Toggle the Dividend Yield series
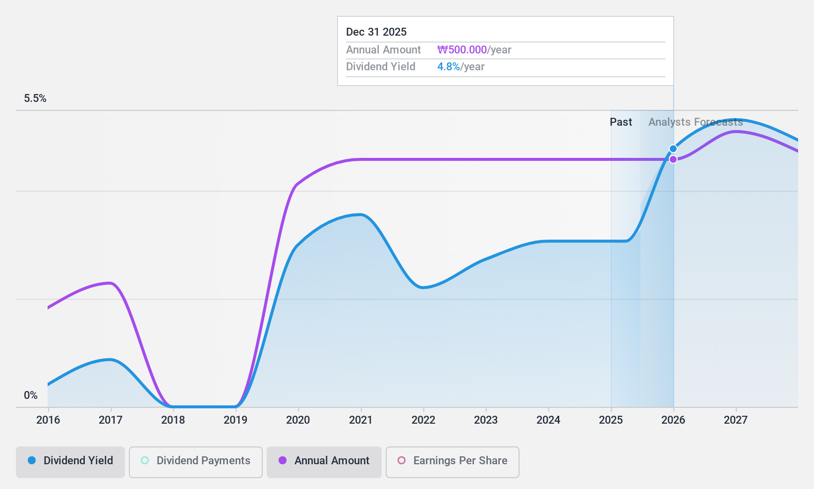The image size is (814, 489). click(70, 462)
